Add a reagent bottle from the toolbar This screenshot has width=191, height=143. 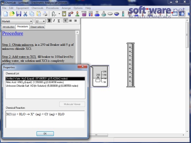click(64, 14)
